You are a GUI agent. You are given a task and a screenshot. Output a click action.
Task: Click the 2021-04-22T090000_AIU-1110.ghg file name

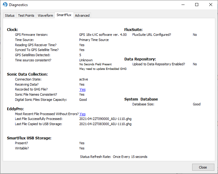(x=106, y=119)
